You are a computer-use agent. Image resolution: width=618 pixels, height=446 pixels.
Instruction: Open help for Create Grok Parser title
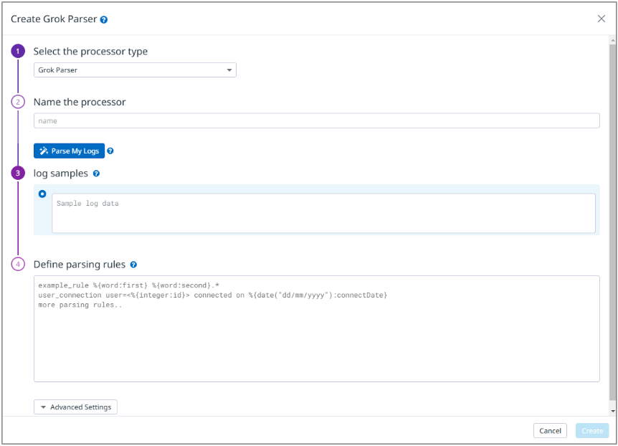(103, 19)
